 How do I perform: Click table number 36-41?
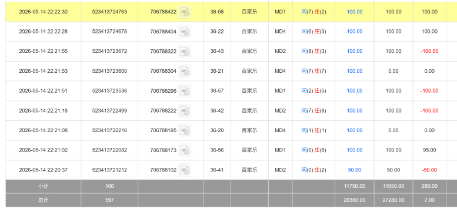point(217,170)
